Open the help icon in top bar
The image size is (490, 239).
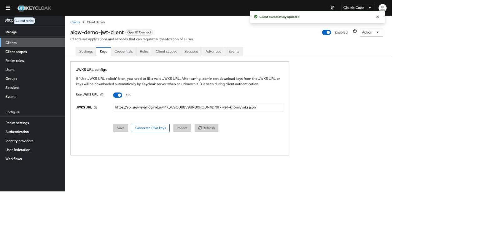coord(332,8)
